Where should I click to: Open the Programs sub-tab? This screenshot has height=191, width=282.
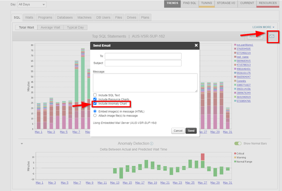[x=45, y=17]
